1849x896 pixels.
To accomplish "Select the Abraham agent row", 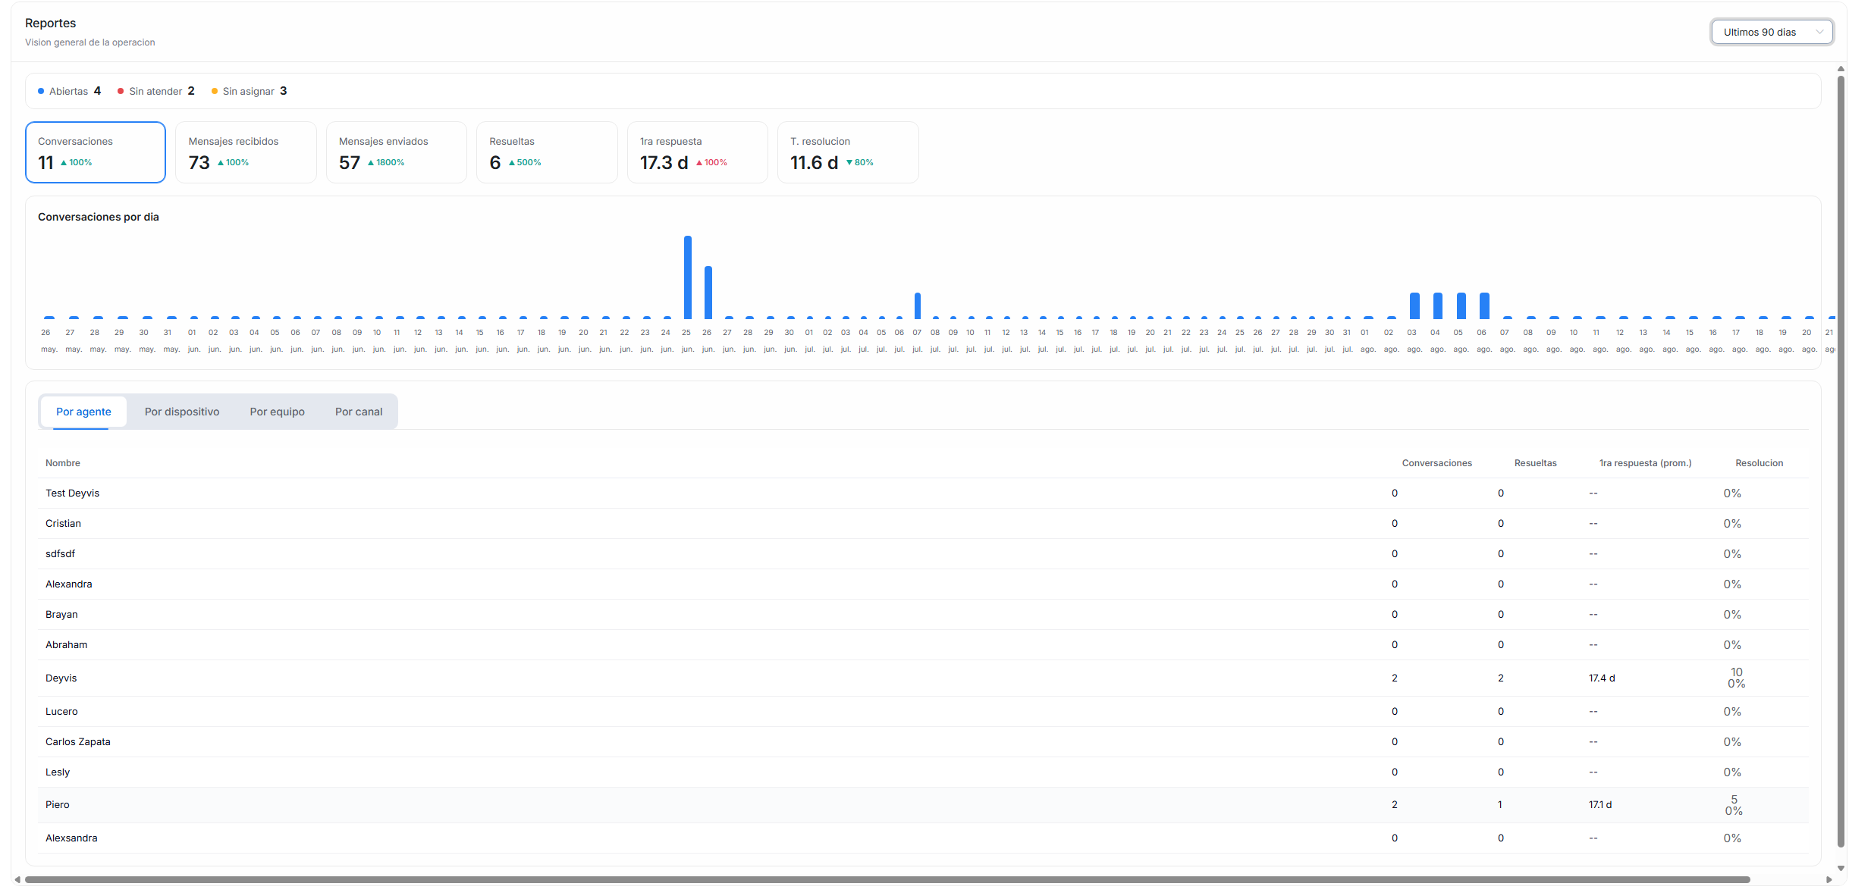I will 923,645.
